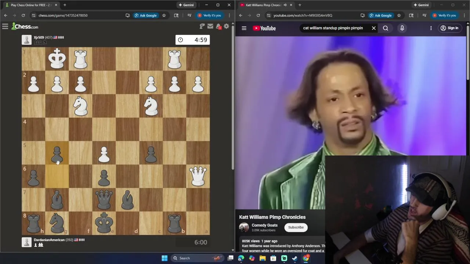Click the Katt Williams video player
This screenshot has width=470, height=264.
coord(351,122)
